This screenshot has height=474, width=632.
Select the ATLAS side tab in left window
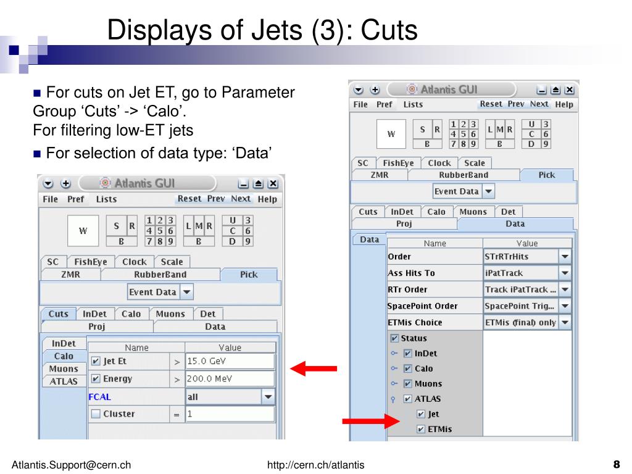coord(64,381)
